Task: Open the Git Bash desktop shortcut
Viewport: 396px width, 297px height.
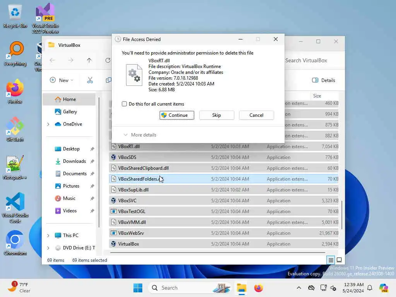Action: tap(15, 130)
